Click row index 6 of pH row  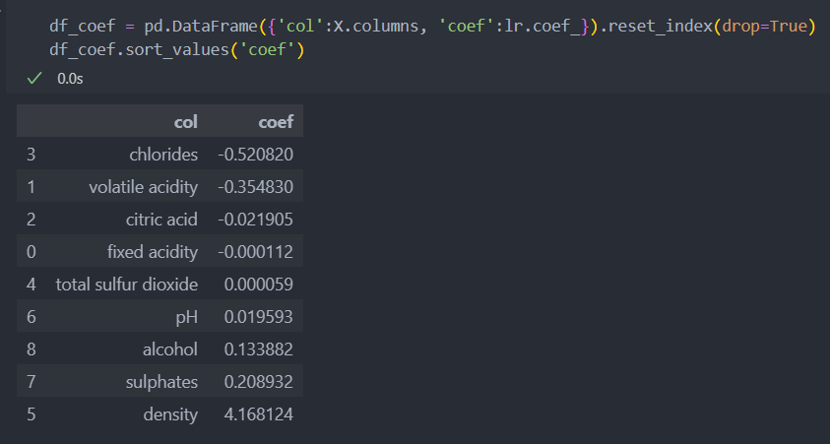32,317
